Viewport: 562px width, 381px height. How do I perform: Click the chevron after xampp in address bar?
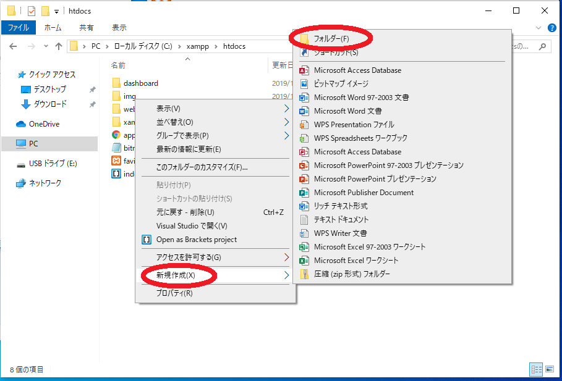tap(216, 46)
